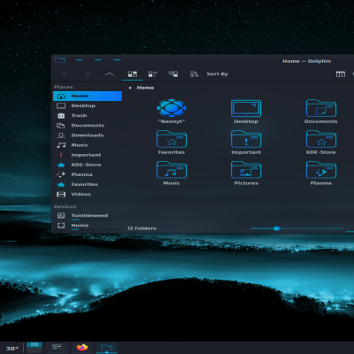Click the split view icon

click(341, 74)
